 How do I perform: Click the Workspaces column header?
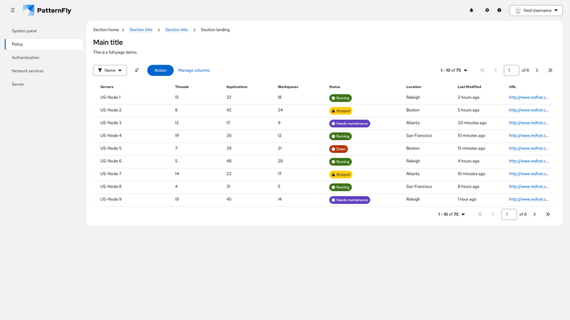tap(288, 87)
